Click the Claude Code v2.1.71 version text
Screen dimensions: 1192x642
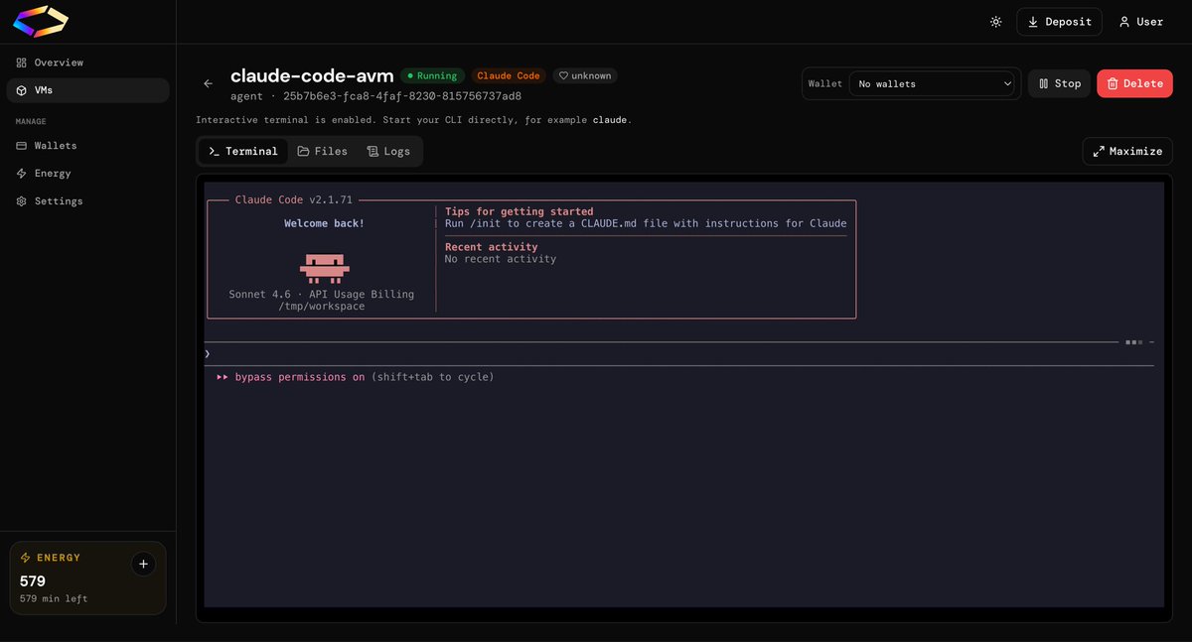294,199
